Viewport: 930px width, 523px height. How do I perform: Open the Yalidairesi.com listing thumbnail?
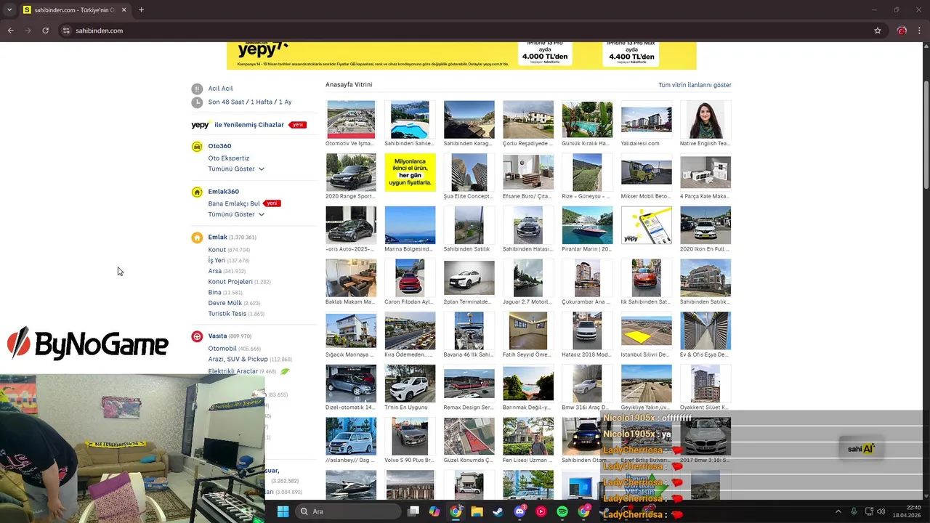(647, 119)
